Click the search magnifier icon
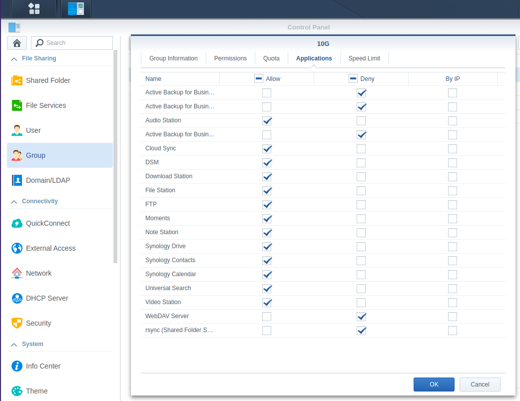 click(39, 43)
